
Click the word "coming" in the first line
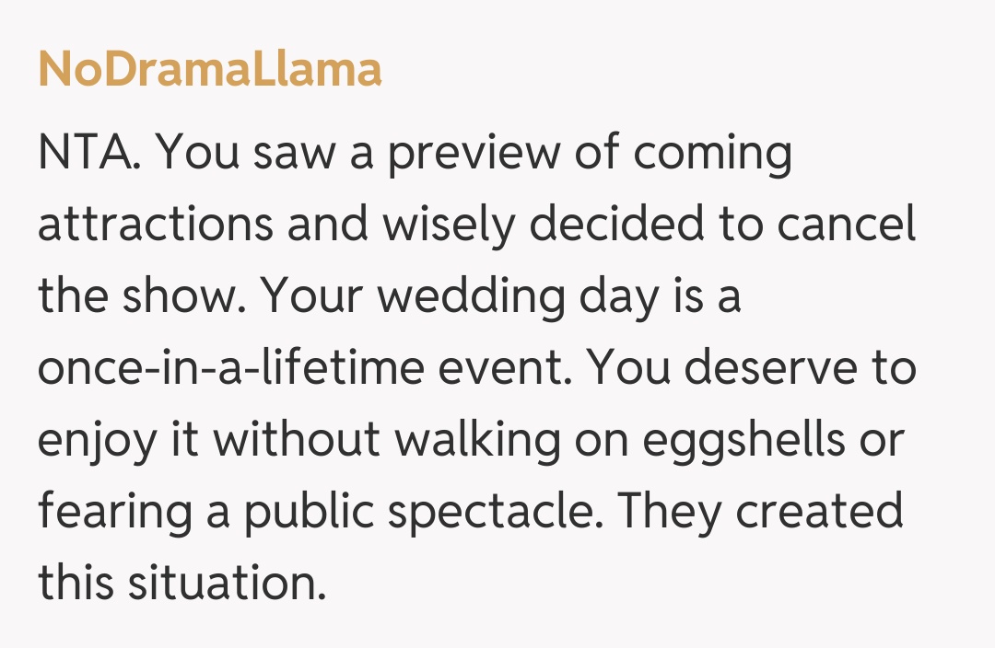tap(713, 155)
